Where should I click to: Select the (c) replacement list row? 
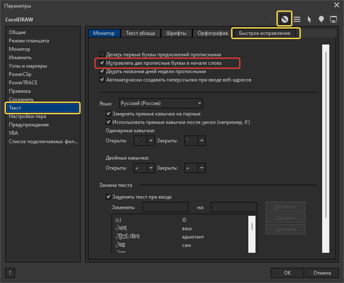coord(180,220)
